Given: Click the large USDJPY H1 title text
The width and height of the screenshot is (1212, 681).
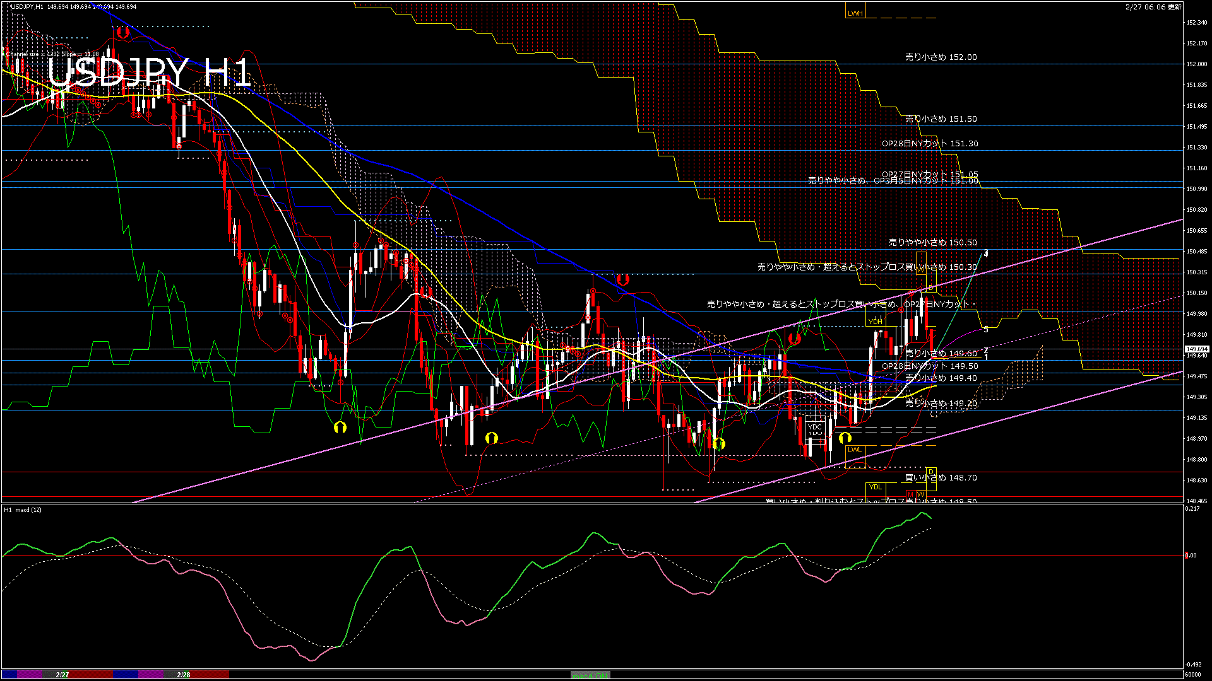Looking at the screenshot, I should (149, 73).
